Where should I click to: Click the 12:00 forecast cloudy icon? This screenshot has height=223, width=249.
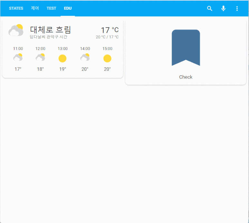click(x=40, y=57)
